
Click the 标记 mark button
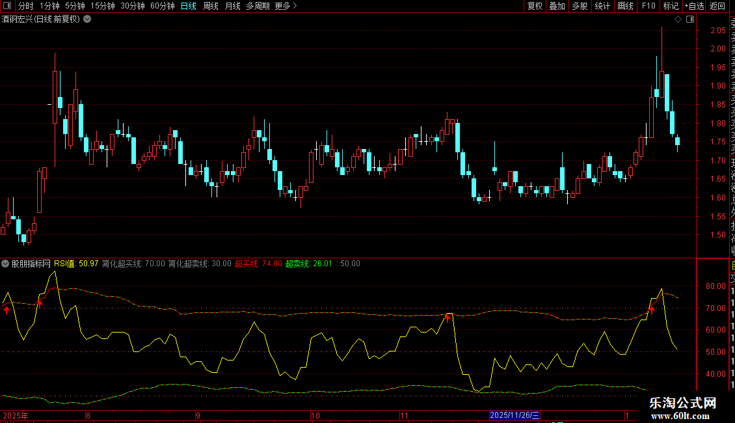[671, 6]
